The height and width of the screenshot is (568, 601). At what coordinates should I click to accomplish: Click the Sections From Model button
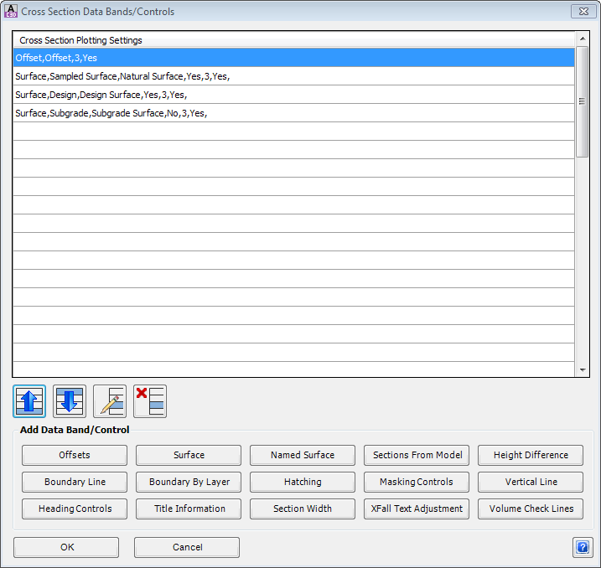[417, 455]
